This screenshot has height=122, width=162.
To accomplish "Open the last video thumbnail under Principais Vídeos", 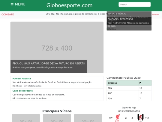I will (88, 118).
